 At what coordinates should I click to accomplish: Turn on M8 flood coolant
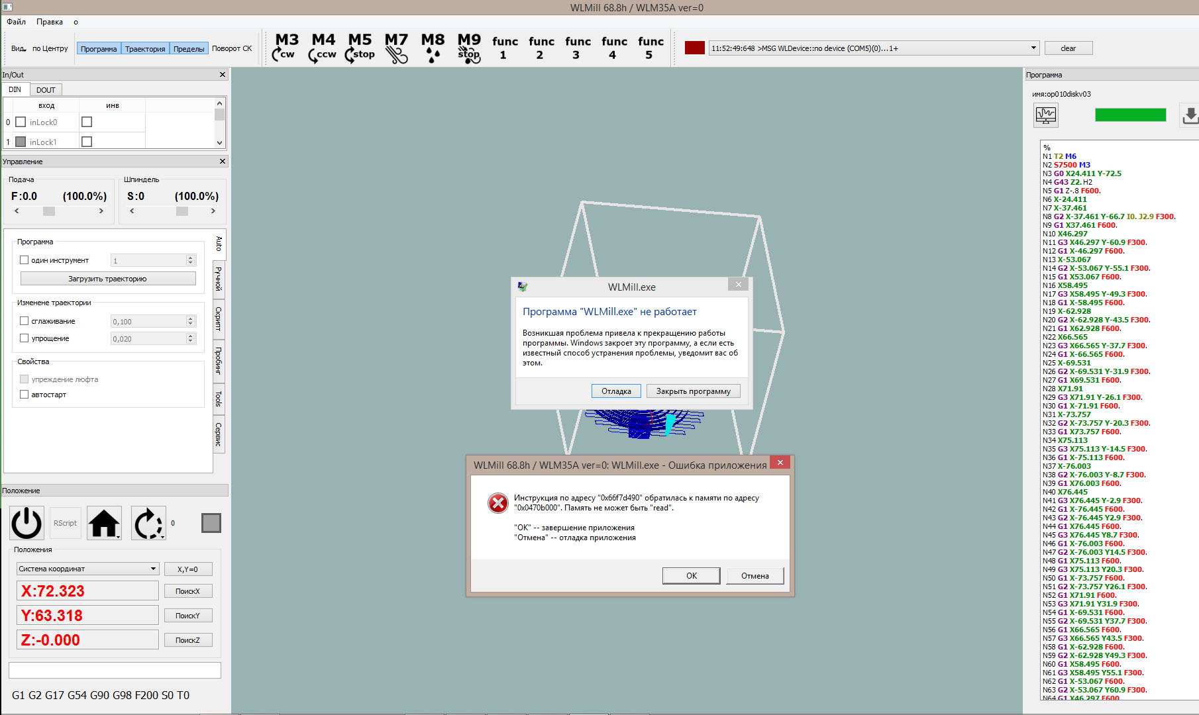(x=433, y=48)
